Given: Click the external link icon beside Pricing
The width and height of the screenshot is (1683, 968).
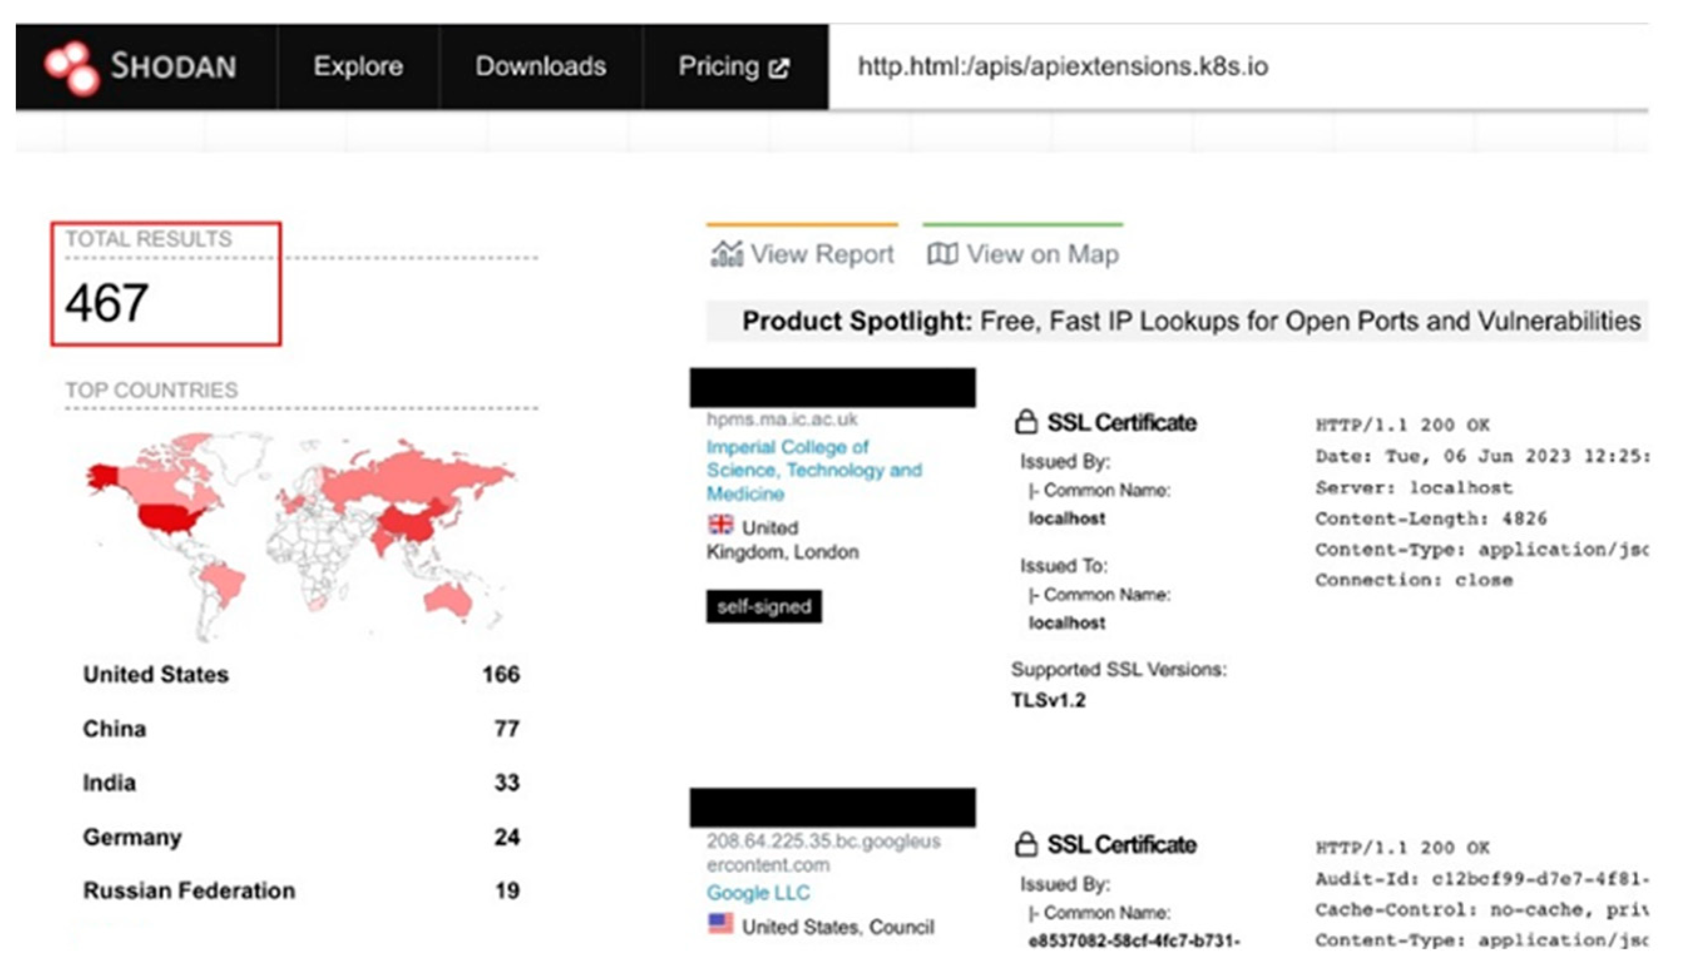Looking at the screenshot, I should pyautogui.click(x=779, y=68).
